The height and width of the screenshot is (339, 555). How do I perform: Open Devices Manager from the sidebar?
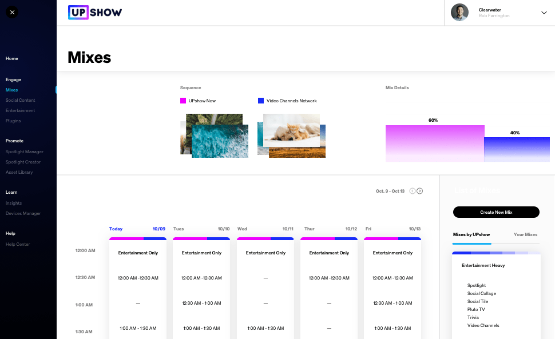(23, 213)
